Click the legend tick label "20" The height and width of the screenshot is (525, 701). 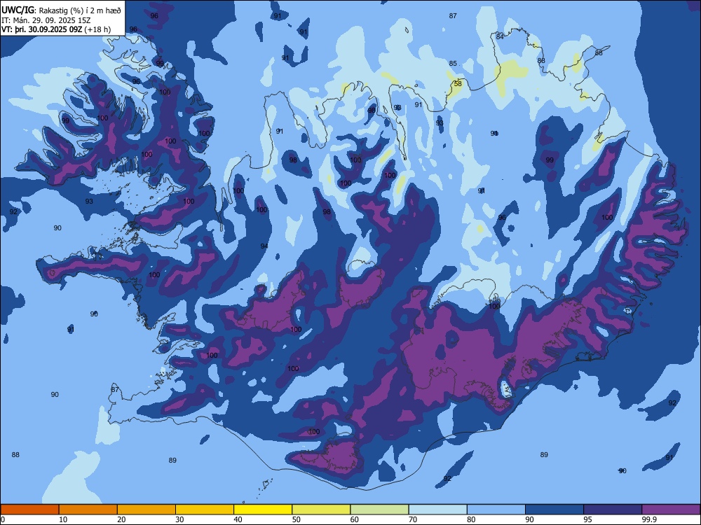[x=121, y=519]
